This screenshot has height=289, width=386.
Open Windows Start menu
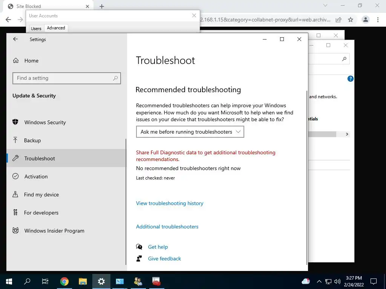tap(9, 281)
